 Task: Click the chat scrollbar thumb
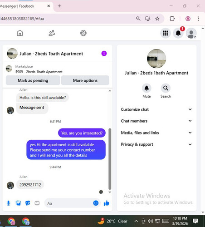coord(110,159)
